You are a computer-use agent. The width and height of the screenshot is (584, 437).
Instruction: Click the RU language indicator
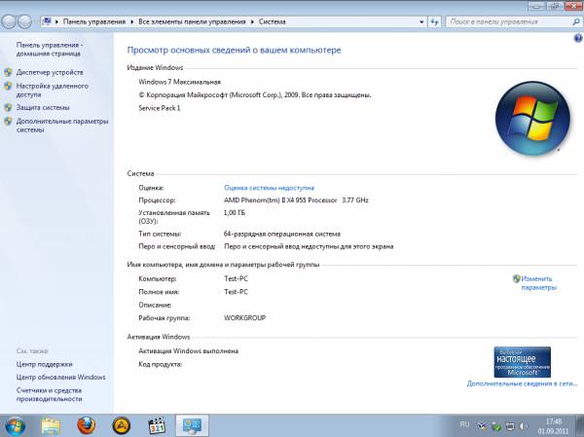coord(464,424)
